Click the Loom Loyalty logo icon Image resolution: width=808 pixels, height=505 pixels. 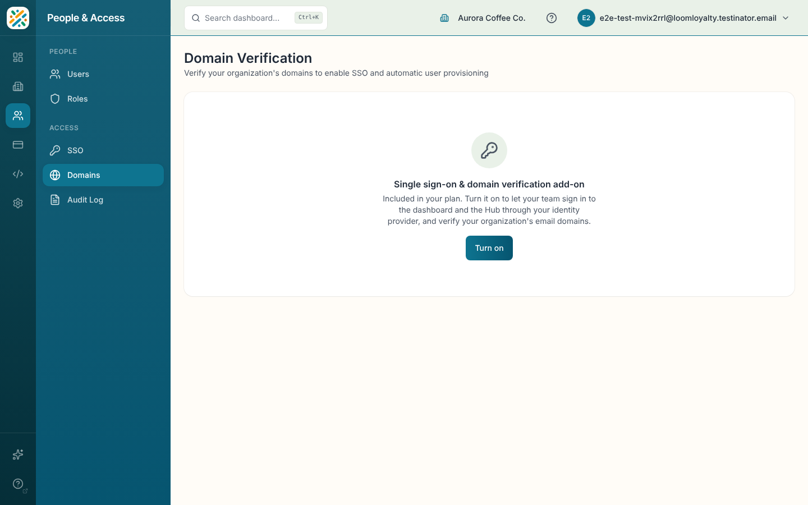coord(18,18)
